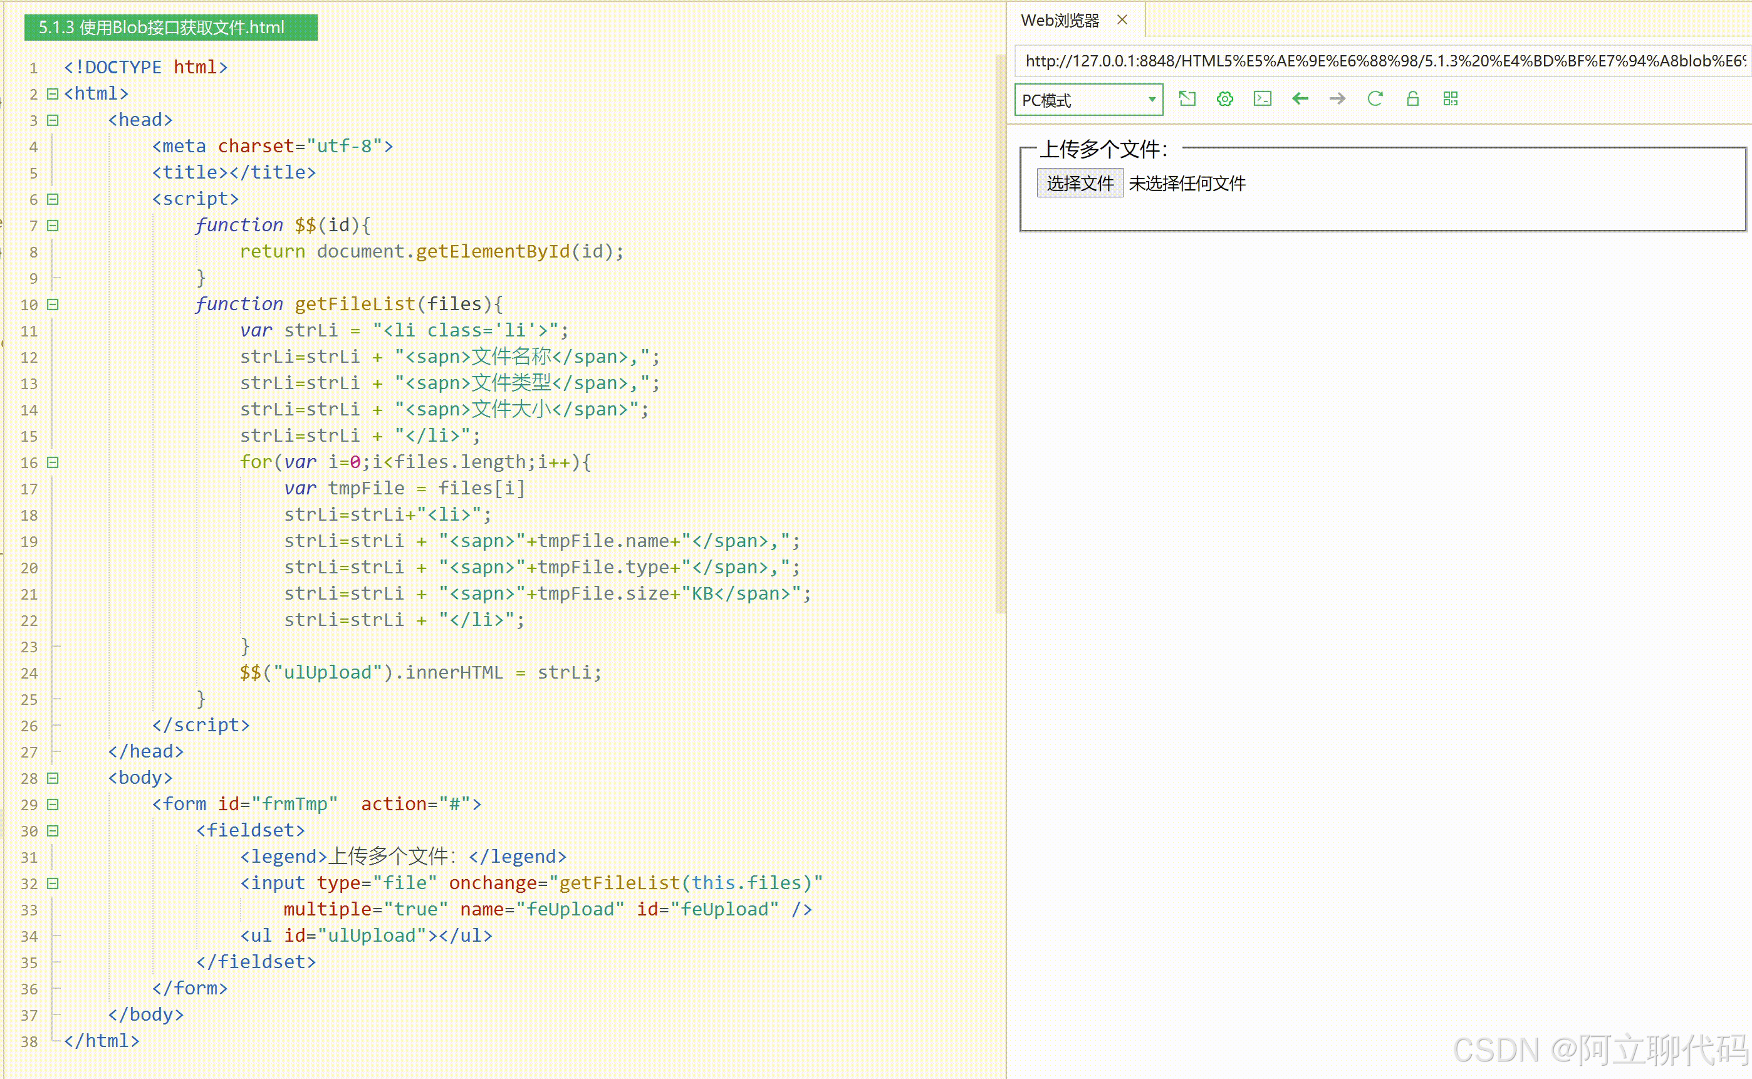Select the 5.1.3 使用Blob接口获取文件.html tab
The image size is (1752, 1079).
point(170,27)
